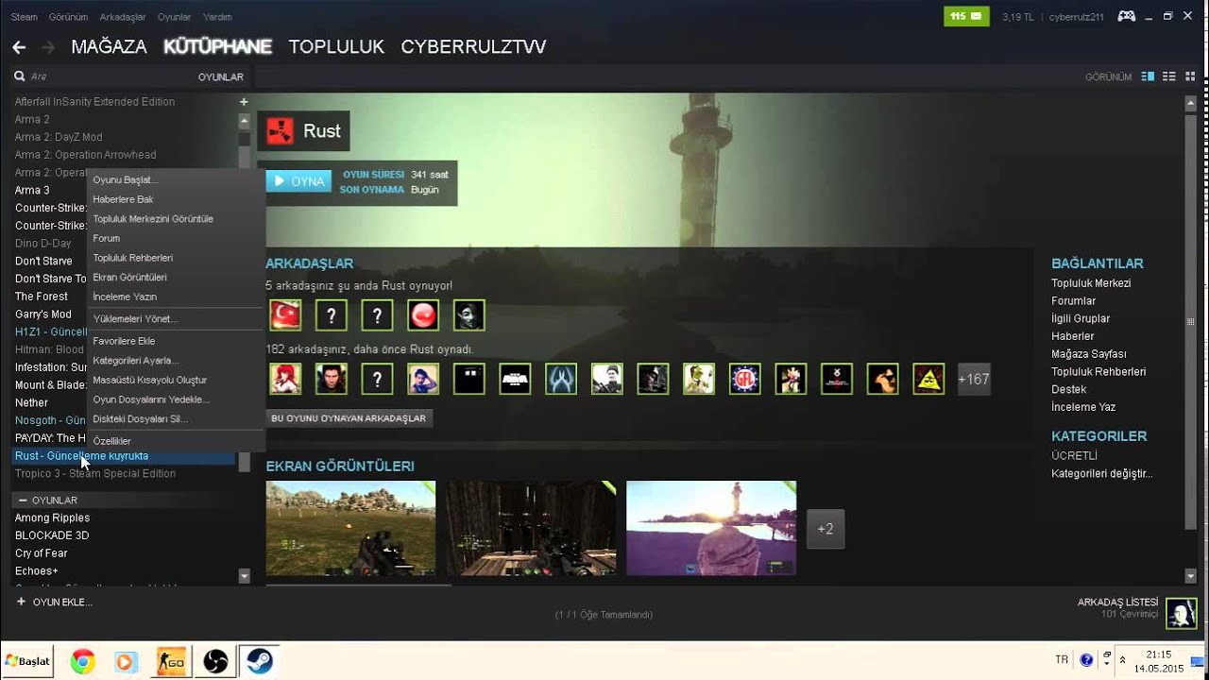Screen dimensions: 1209x680
Task: Open OBS taskbar icon
Action: click(215, 662)
